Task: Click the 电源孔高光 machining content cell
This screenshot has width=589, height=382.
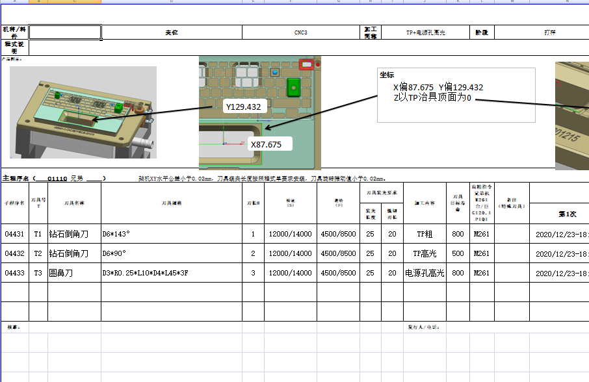Action: [426, 273]
